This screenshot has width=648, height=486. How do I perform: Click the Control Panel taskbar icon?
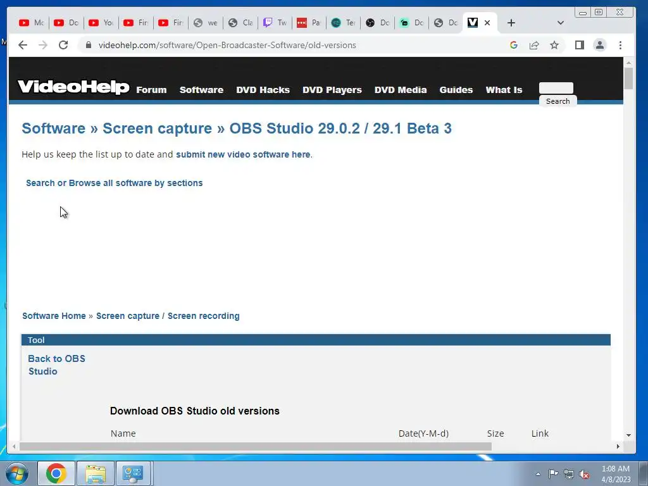point(133,473)
